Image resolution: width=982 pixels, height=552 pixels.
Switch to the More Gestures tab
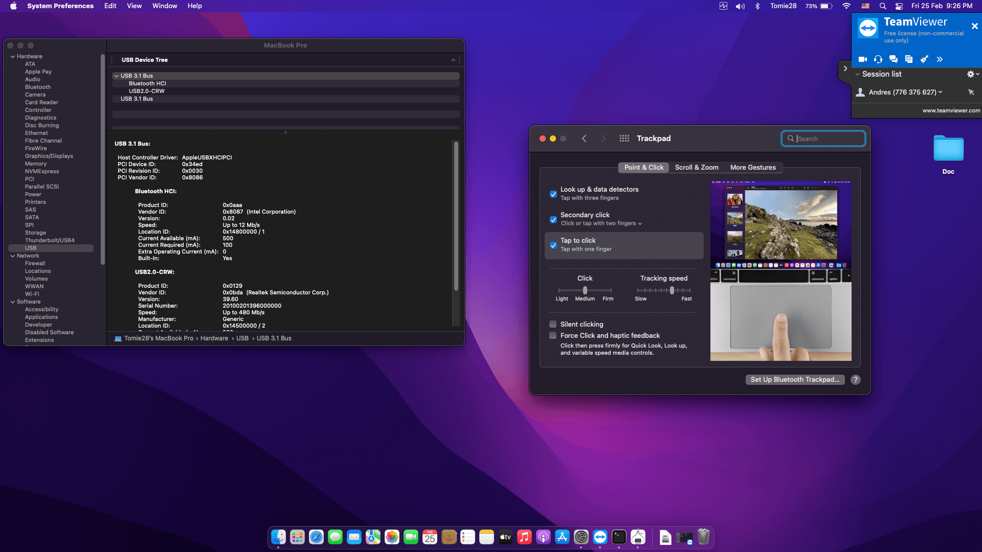(x=753, y=168)
